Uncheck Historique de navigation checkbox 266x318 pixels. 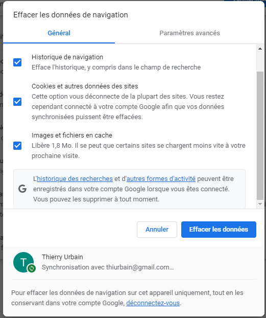tap(17, 62)
